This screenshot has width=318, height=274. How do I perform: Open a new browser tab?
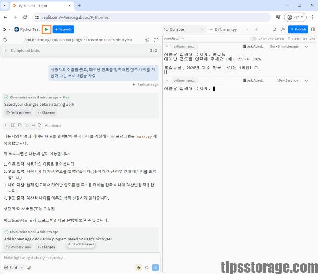tap(79, 5)
